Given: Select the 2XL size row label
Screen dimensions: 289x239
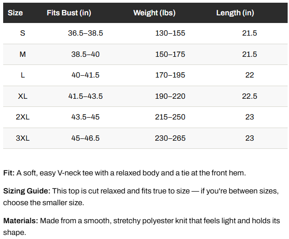Looking at the screenshot, I should 23,117.
